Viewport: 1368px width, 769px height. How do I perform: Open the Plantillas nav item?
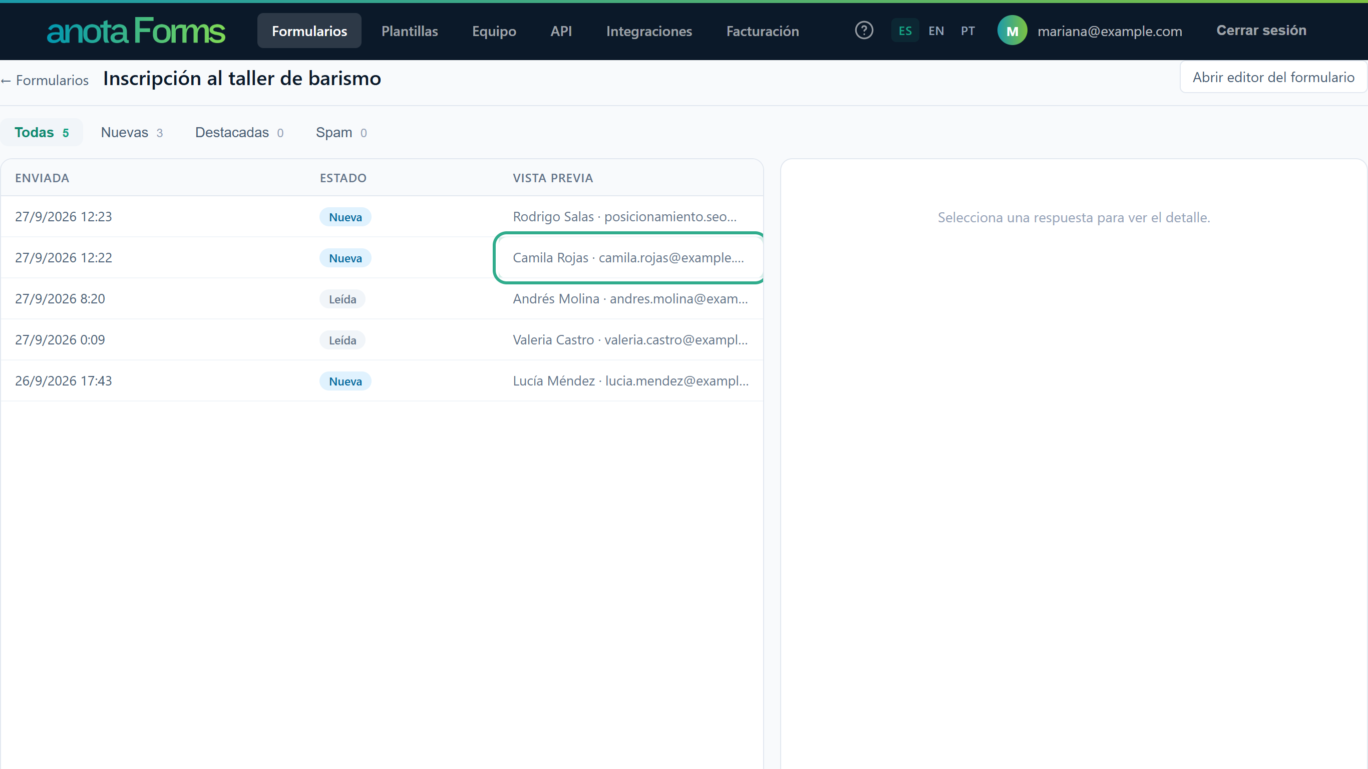pos(410,31)
